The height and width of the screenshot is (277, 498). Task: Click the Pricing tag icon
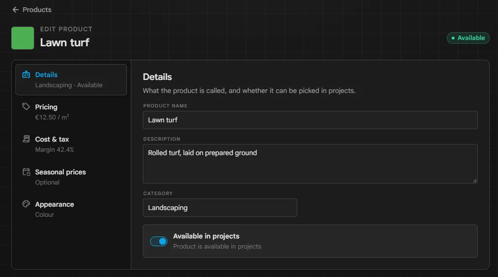[26, 106]
